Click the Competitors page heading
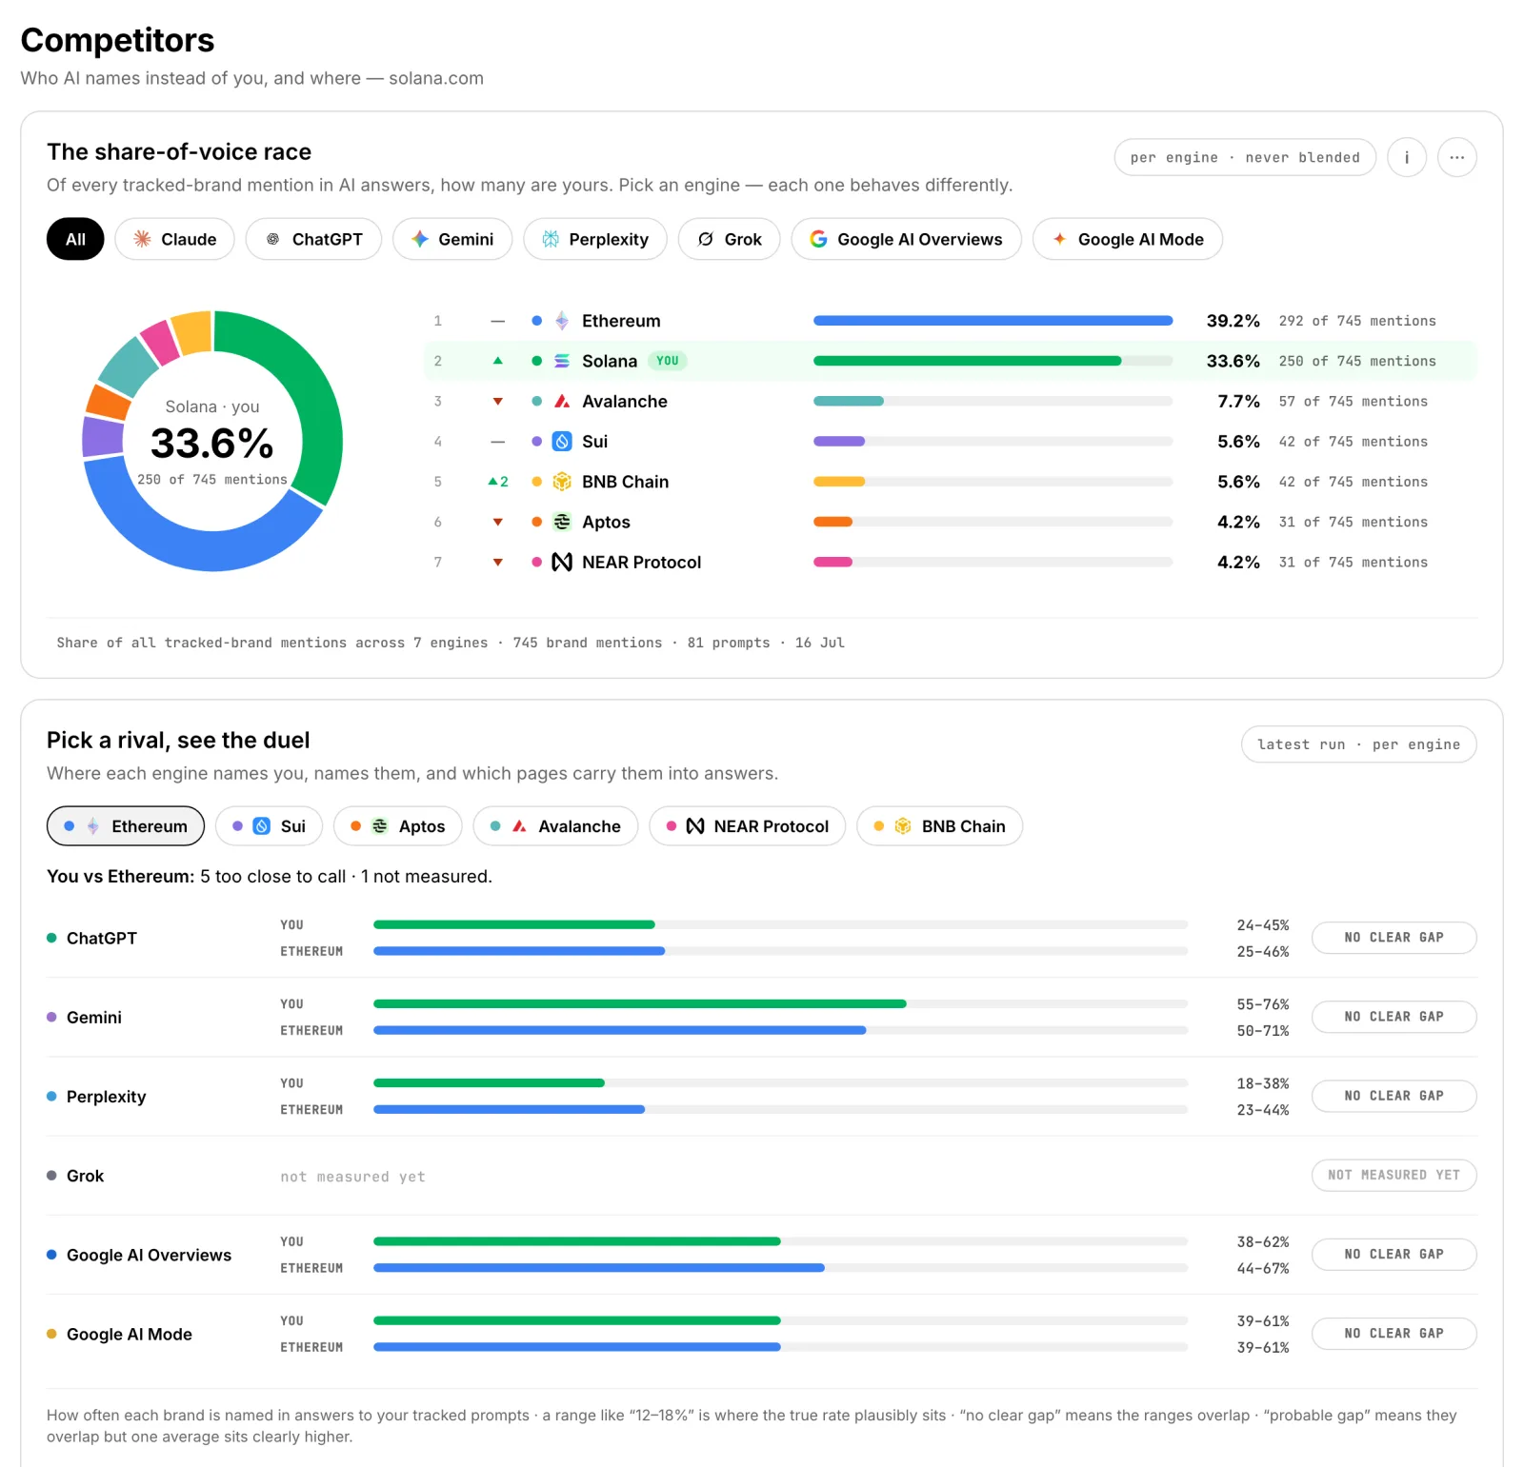 pyautogui.click(x=117, y=40)
